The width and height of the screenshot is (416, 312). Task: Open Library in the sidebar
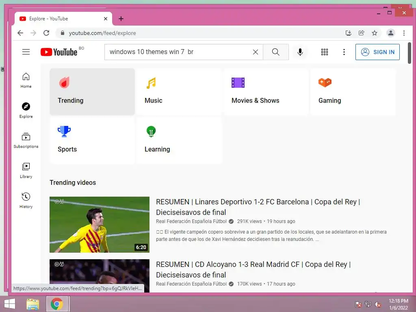[x=26, y=170]
